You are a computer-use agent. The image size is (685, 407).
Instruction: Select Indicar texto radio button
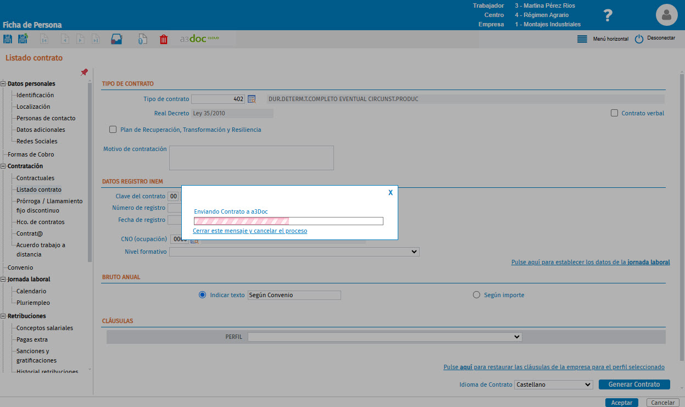click(x=202, y=295)
